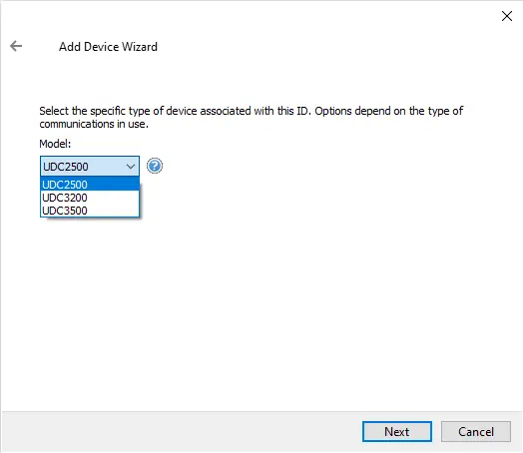Image resolution: width=523 pixels, height=453 pixels.
Task: Return to the previous wizard step
Action: click(16, 46)
